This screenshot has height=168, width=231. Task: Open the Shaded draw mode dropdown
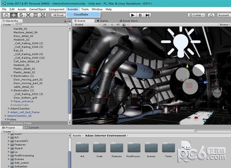(x=87, y=25)
